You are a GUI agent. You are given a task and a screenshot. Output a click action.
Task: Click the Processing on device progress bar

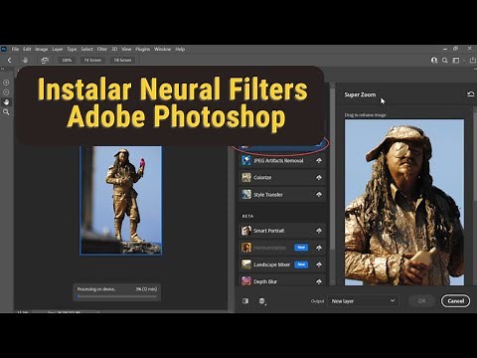click(116, 296)
